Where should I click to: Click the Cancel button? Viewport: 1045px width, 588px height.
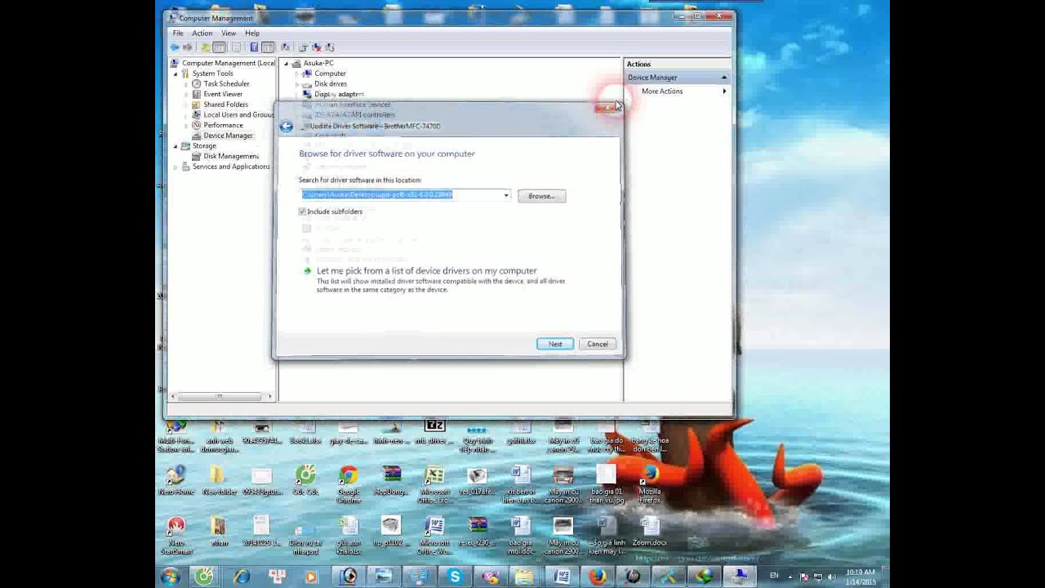click(598, 344)
